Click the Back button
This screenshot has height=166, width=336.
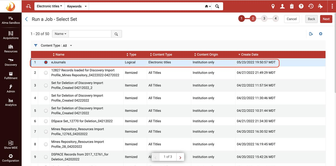click(311, 19)
